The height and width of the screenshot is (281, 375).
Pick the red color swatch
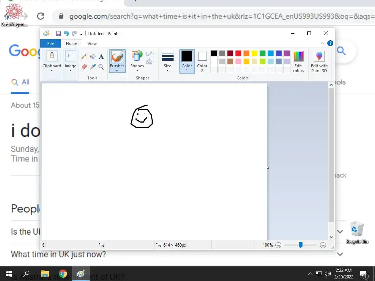[238, 53]
